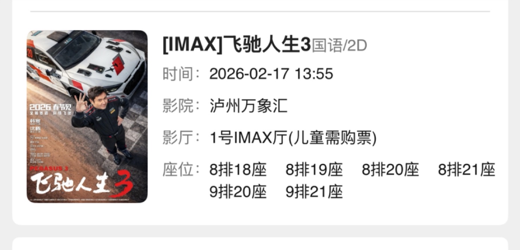The width and height of the screenshot is (520, 250).
Task: Select seat 8排20座
Action: pos(390,170)
